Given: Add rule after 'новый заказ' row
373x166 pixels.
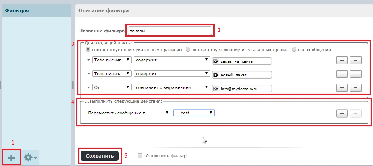Looking at the screenshot, I should (x=341, y=74).
